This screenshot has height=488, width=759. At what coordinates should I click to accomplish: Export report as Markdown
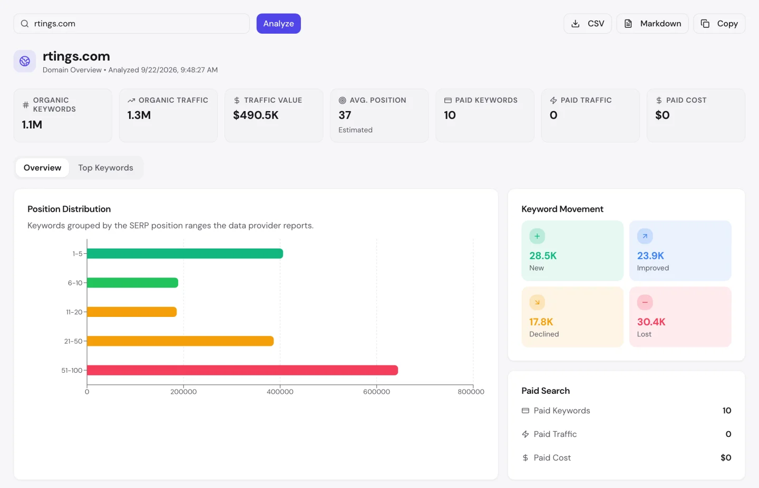point(653,24)
